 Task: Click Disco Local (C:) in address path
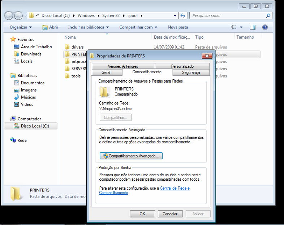coord(56,16)
